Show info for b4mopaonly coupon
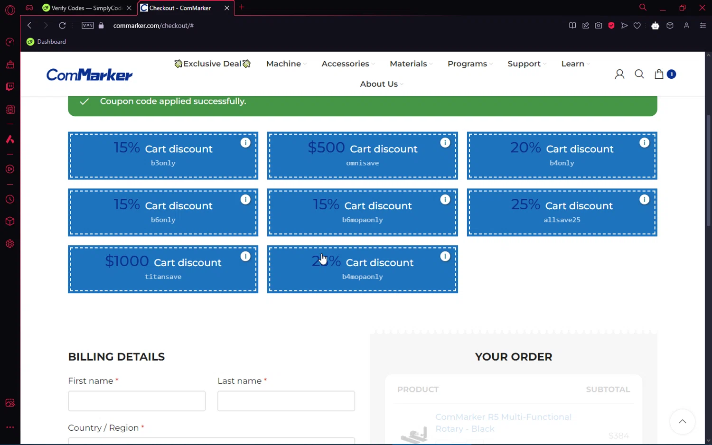 tap(445, 257)
